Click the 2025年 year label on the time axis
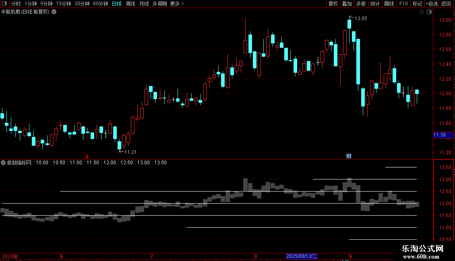 10,256
